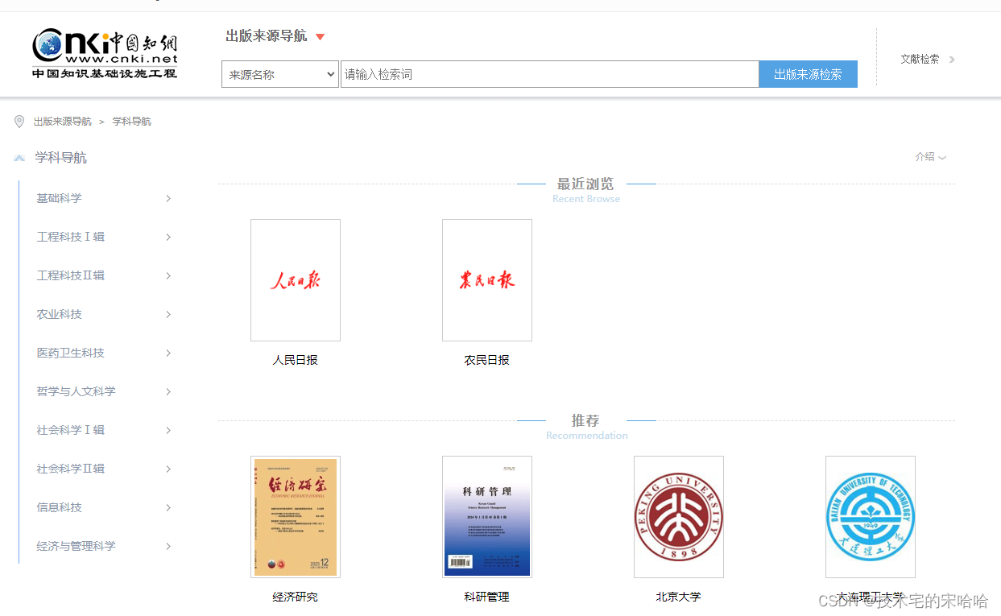Viewport: 1001px width, 616px height.
Task: Click the 出版来源检索 search button
Action: (x=808, y=74)
